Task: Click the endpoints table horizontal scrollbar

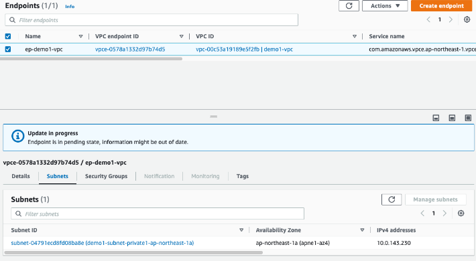Action: click(91, 59)
